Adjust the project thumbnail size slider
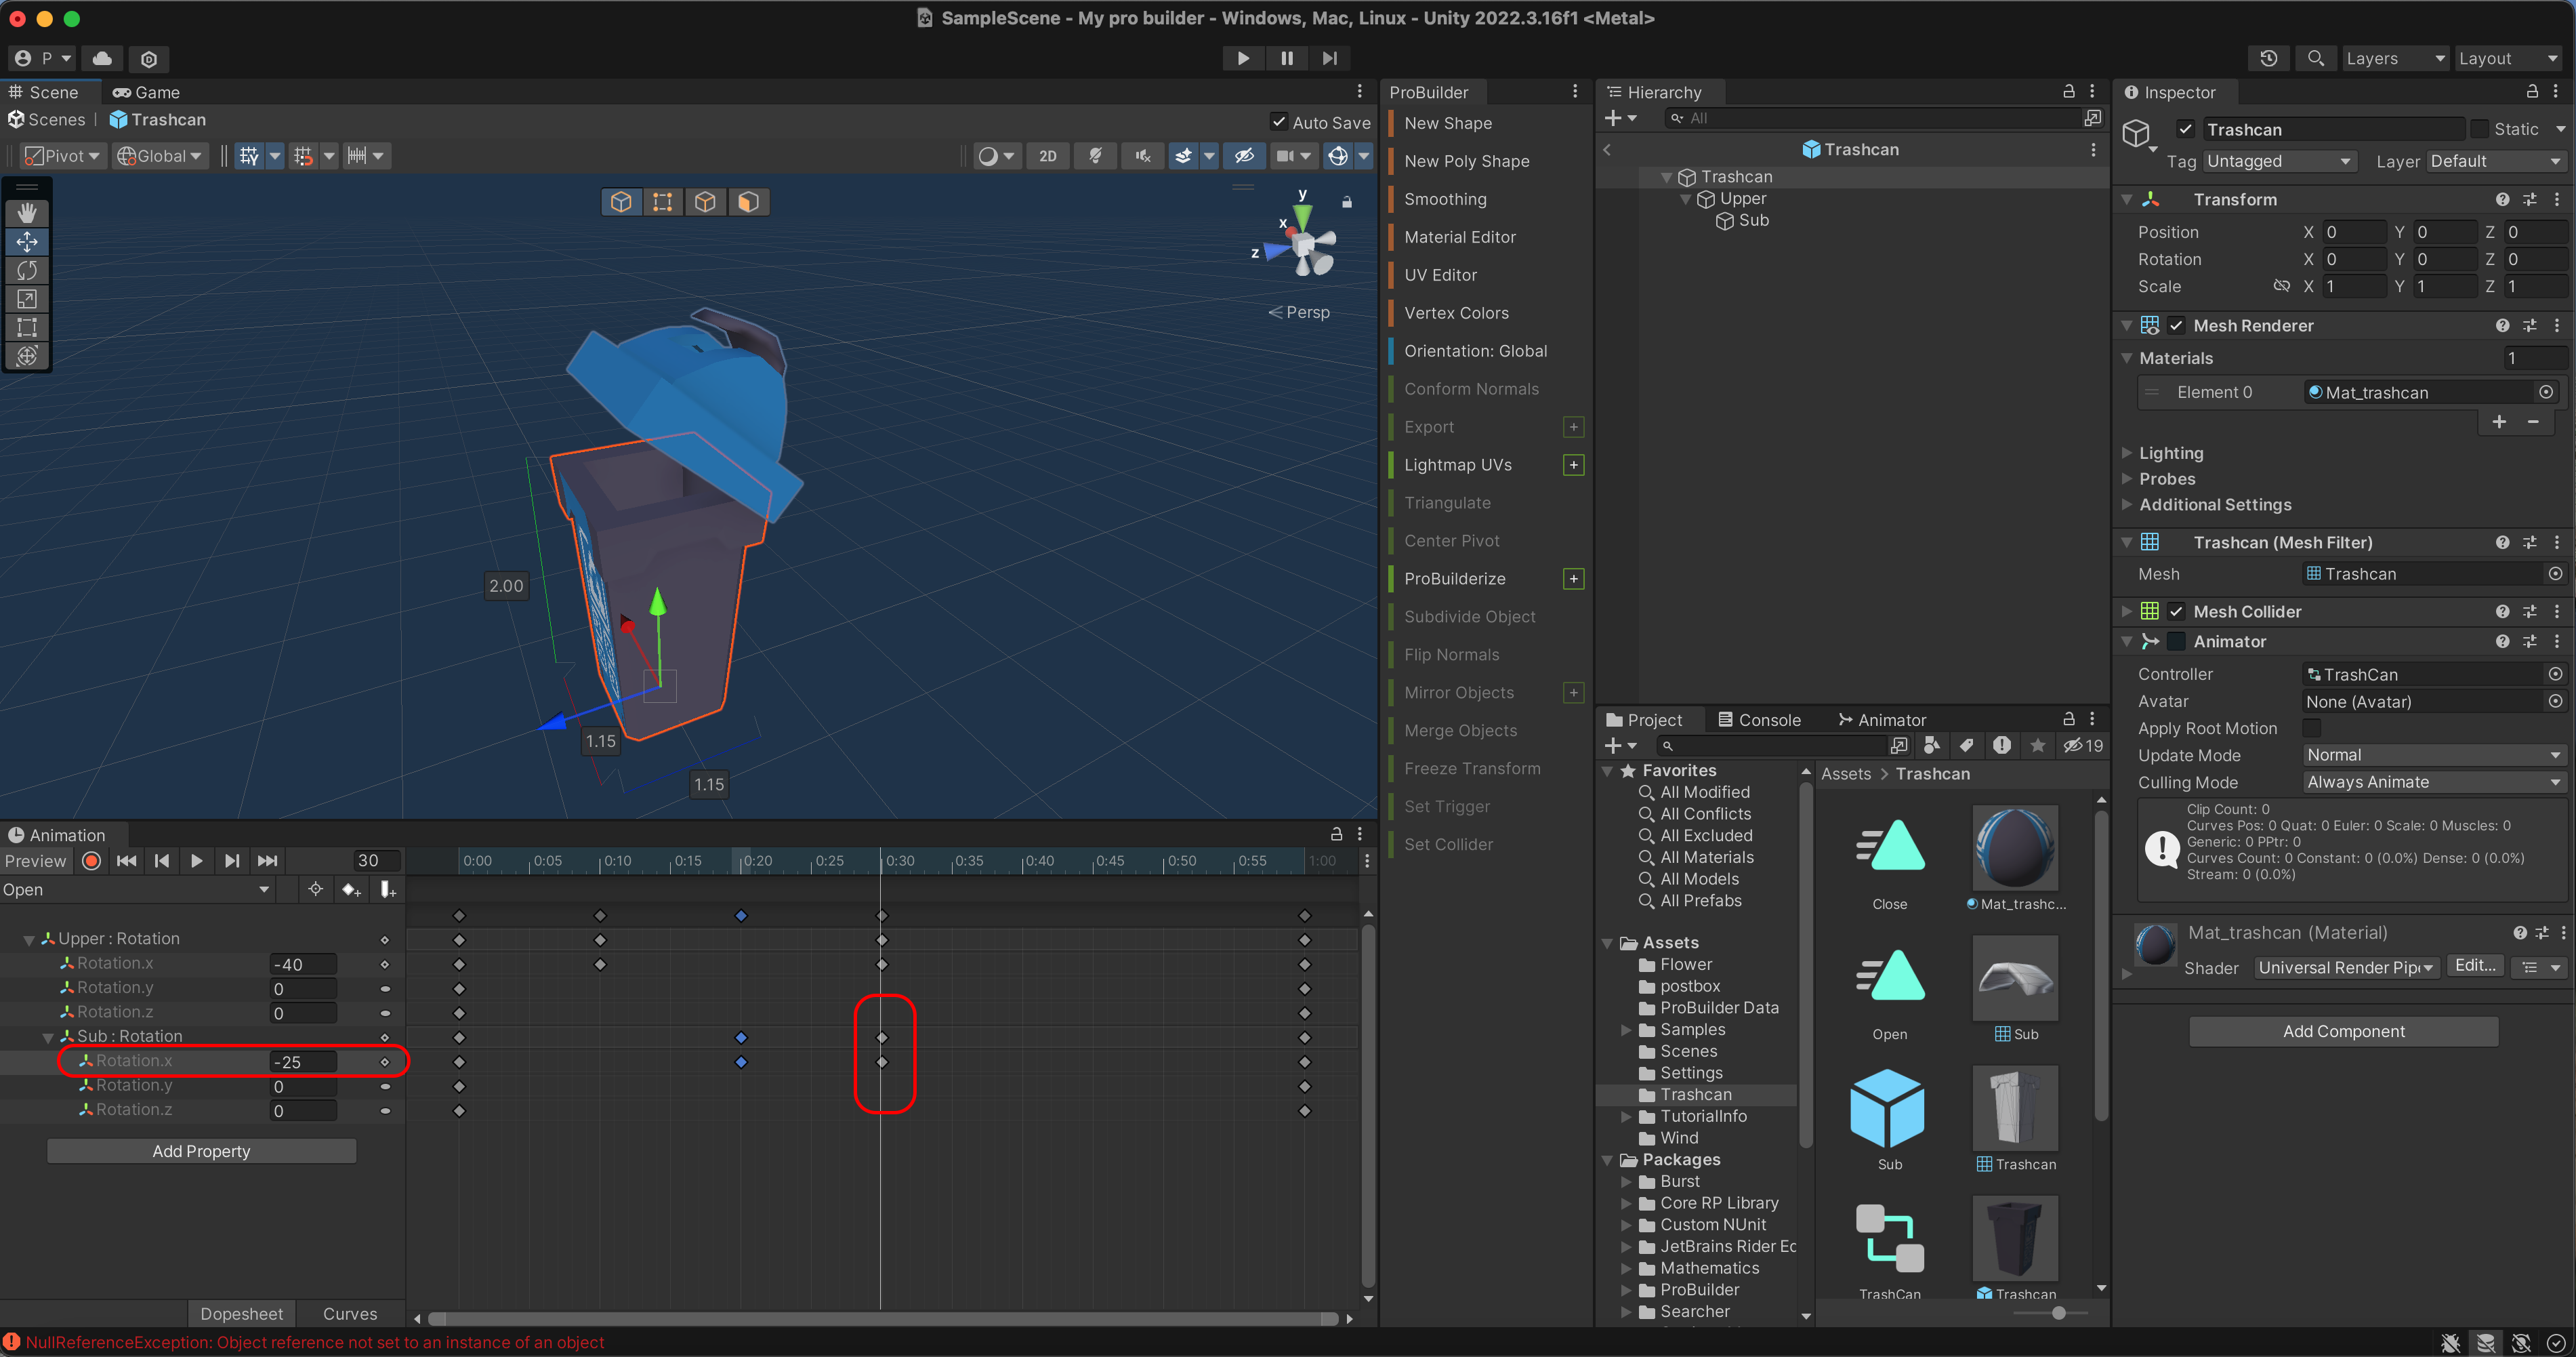The image size is (2576, 1357). 2058,1312
